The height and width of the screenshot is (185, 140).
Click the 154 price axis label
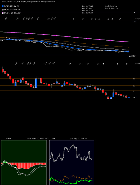(x=135, y=22)
